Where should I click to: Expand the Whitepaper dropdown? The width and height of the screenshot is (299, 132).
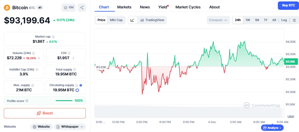(x=70, y=127)
